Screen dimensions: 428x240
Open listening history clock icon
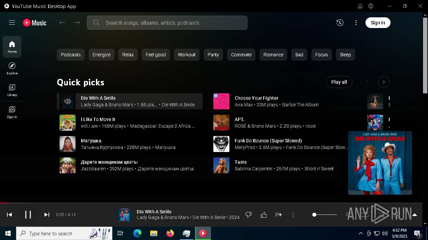point(340,23)
